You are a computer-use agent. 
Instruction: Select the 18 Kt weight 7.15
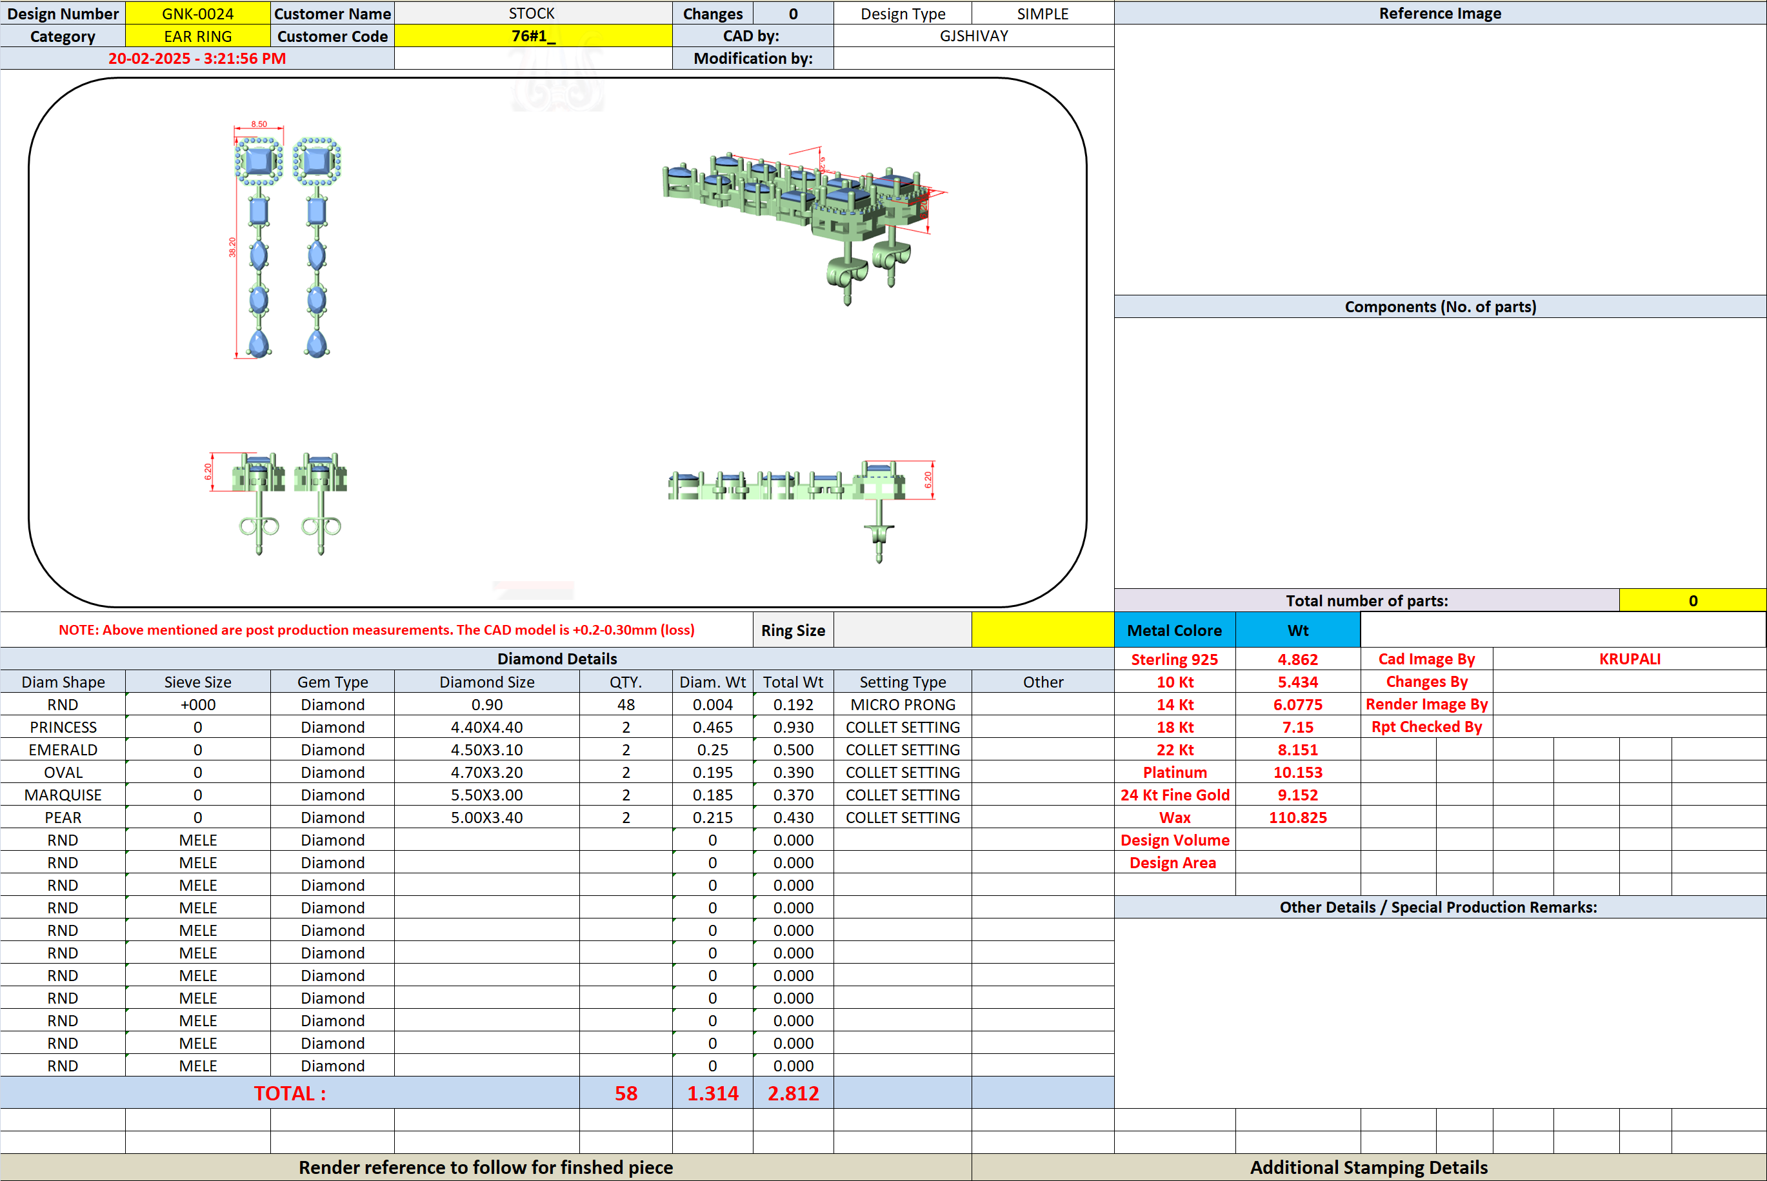pos(1298,727)
